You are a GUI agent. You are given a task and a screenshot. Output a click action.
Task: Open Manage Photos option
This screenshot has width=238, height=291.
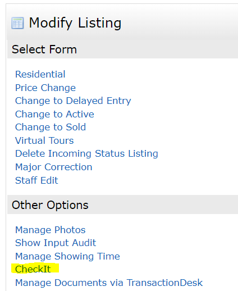(51, 230)
